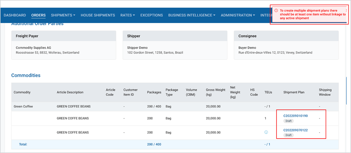Go to the Dashboard page

pyautogui.click(x=15, y=15)
